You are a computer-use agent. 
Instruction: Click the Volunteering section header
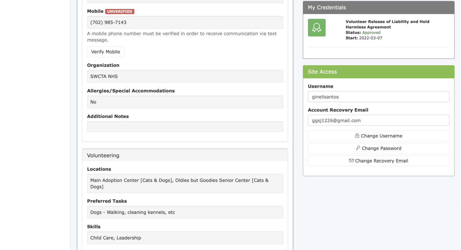click(x=185, y=155)
